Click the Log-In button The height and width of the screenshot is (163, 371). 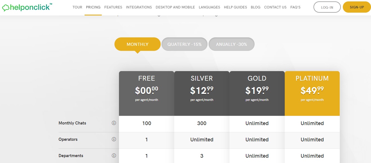[x=327, y=7]
